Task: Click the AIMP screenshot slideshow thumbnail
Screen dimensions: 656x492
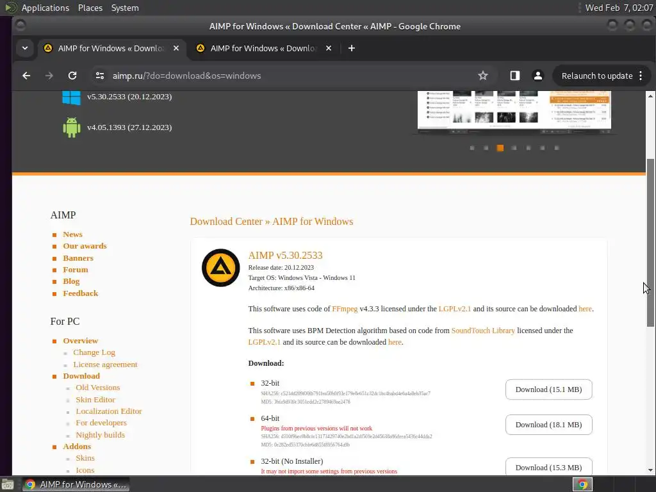Action: pos(514,111)
